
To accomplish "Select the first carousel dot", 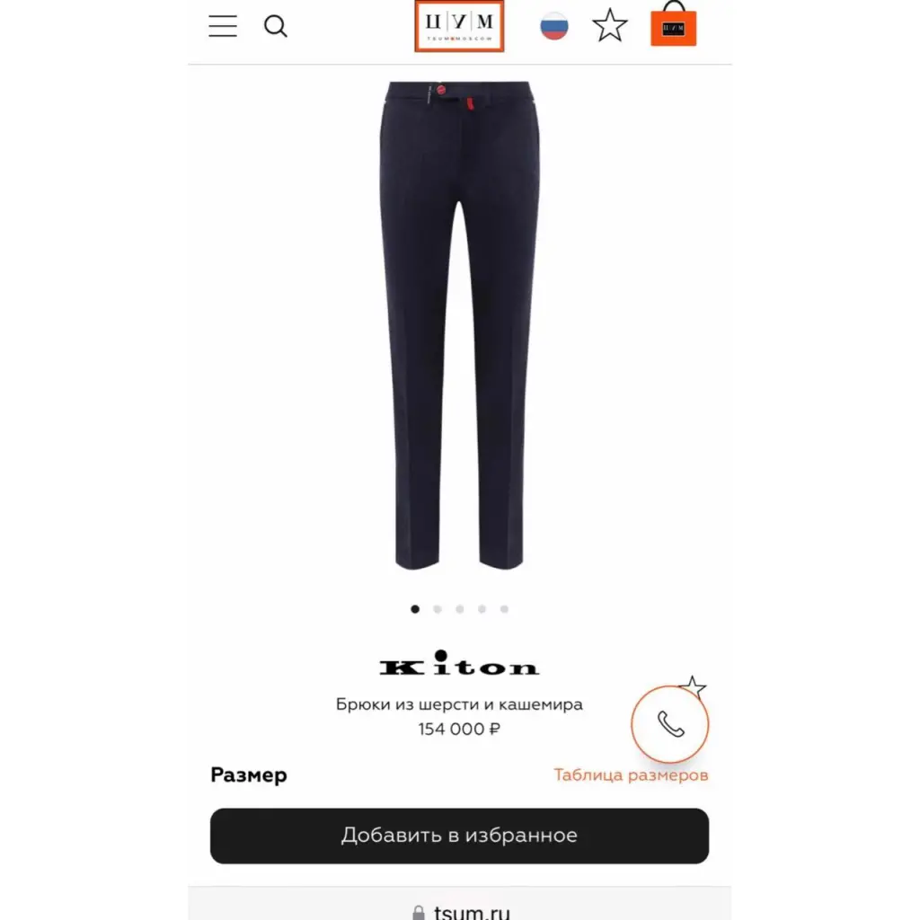I will [415, 609].
